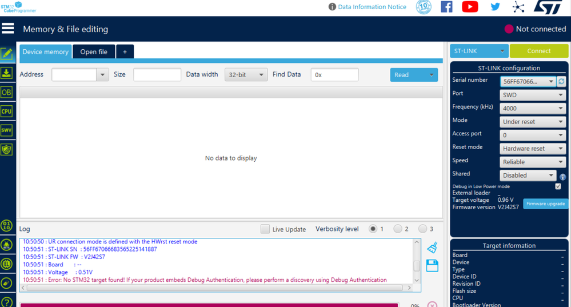The width and height of the screenshot is (571, 307).
Task: Enable the Live Update checkbox
Action: pos(265,229)
